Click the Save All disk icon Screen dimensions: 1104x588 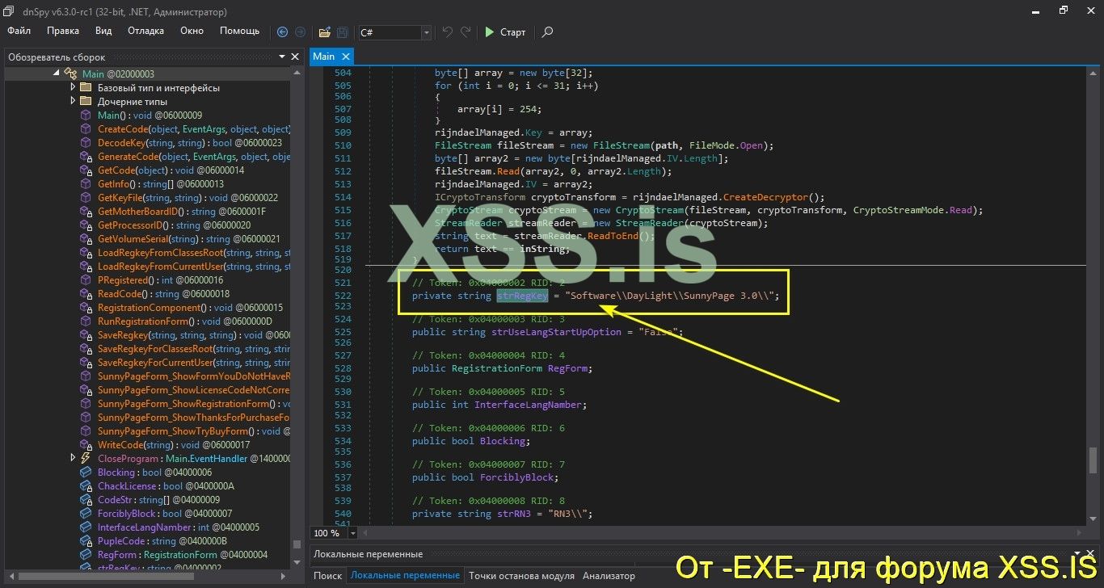[341, 31]
